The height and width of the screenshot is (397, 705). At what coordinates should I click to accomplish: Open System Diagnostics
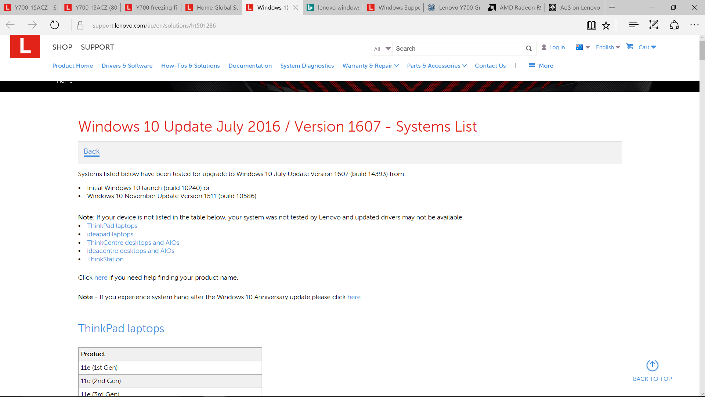(x=307, y=65)
